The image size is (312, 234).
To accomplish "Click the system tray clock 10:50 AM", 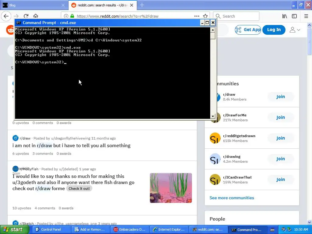I will (x=301, y=230).
